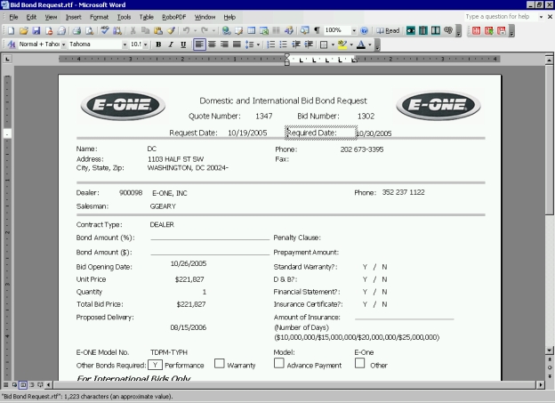Toggle Justify alignment
Screen dimensions: 555x403
tap(237, 44)
